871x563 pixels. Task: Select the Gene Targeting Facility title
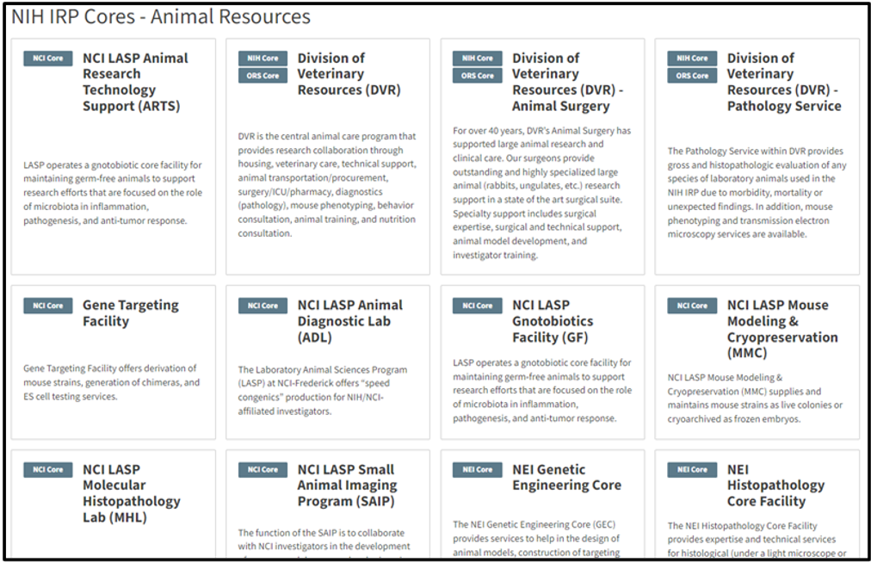tap(130, 313)
